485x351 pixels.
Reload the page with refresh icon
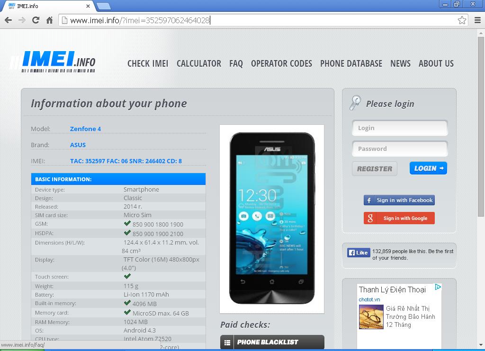point(36,20)
